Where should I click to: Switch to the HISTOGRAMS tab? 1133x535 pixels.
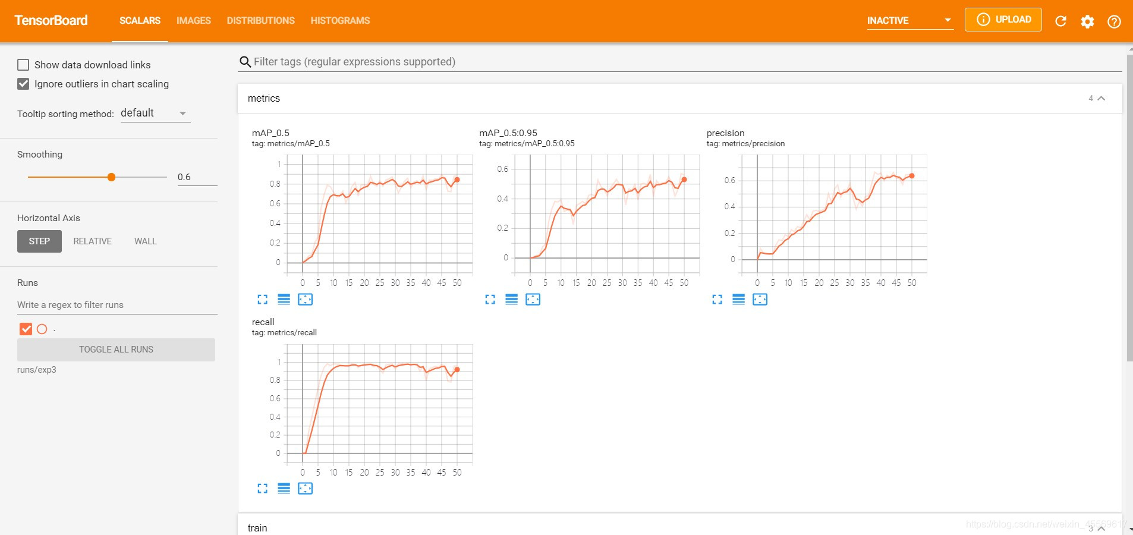[x=340, y=20]
